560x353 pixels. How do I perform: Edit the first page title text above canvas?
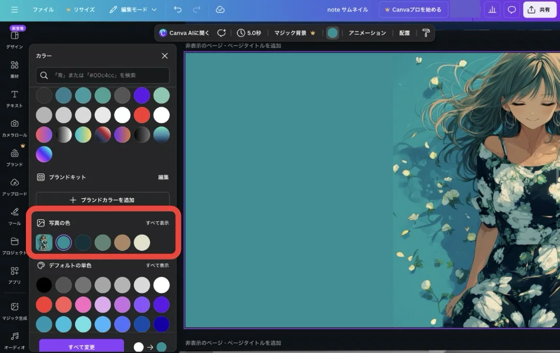coord(233,46)
